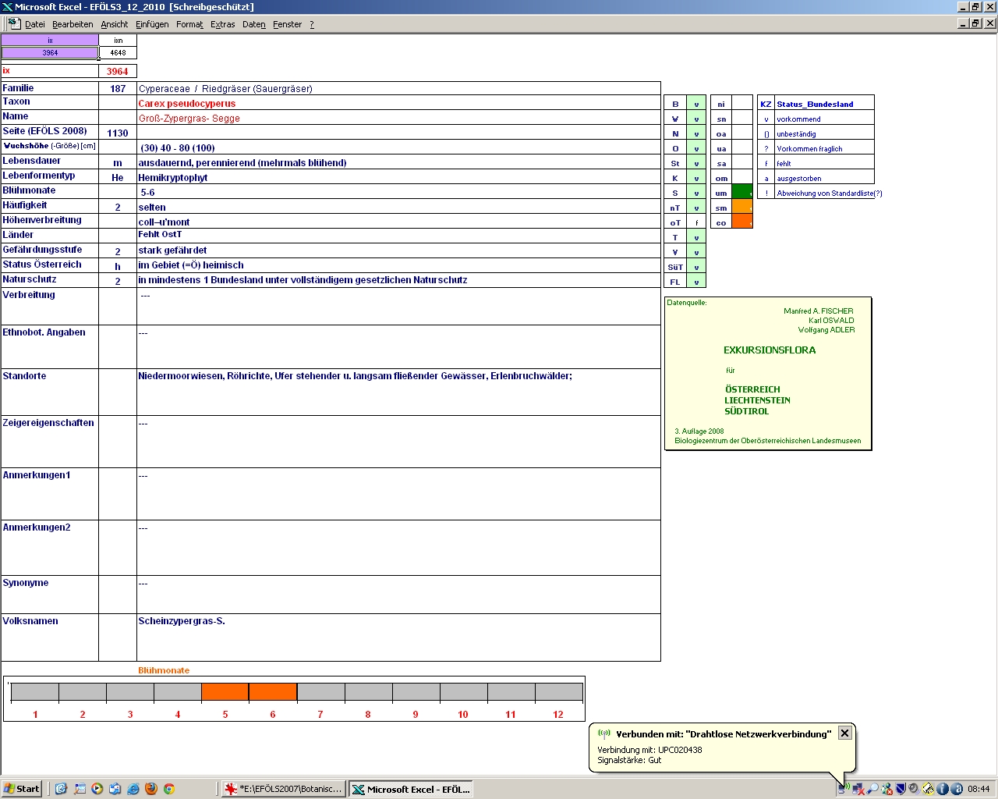Open the Format menu

pos(189,24)
